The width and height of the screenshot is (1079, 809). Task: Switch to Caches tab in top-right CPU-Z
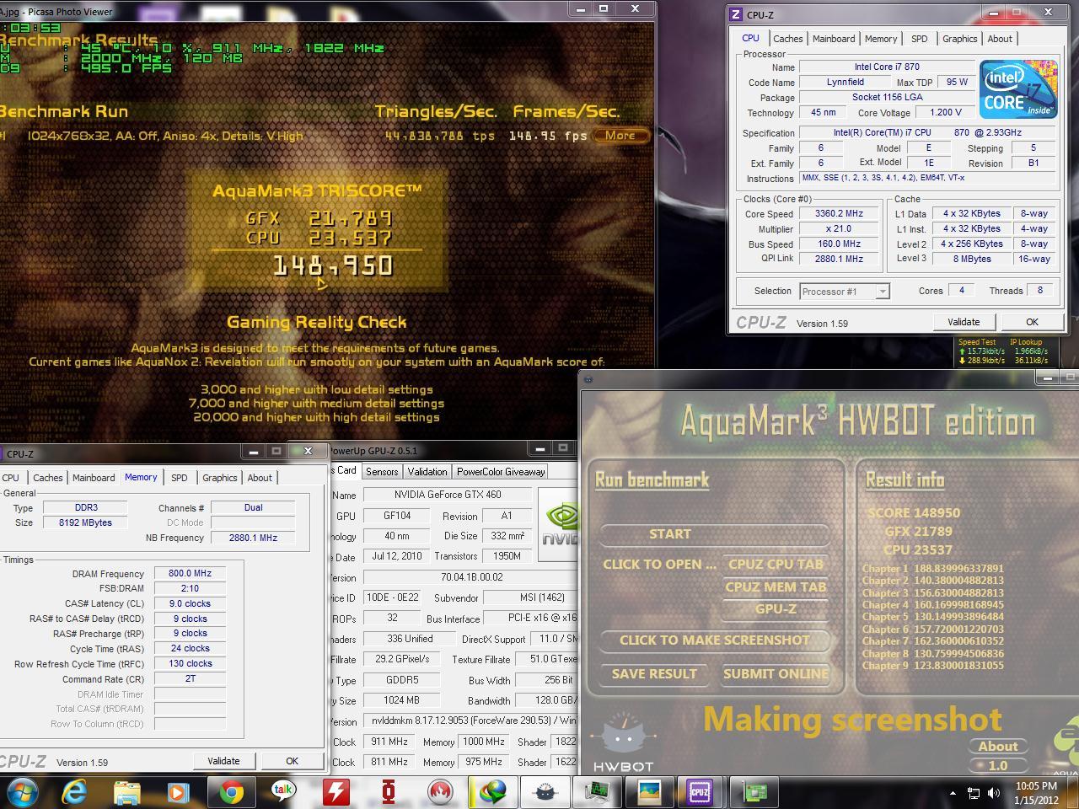pos(787,39)
